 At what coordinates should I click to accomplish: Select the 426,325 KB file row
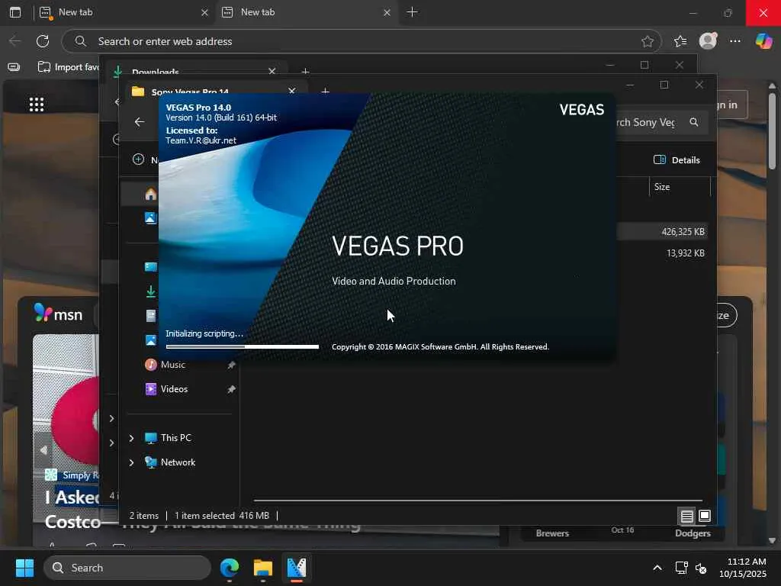coord(663,232)
